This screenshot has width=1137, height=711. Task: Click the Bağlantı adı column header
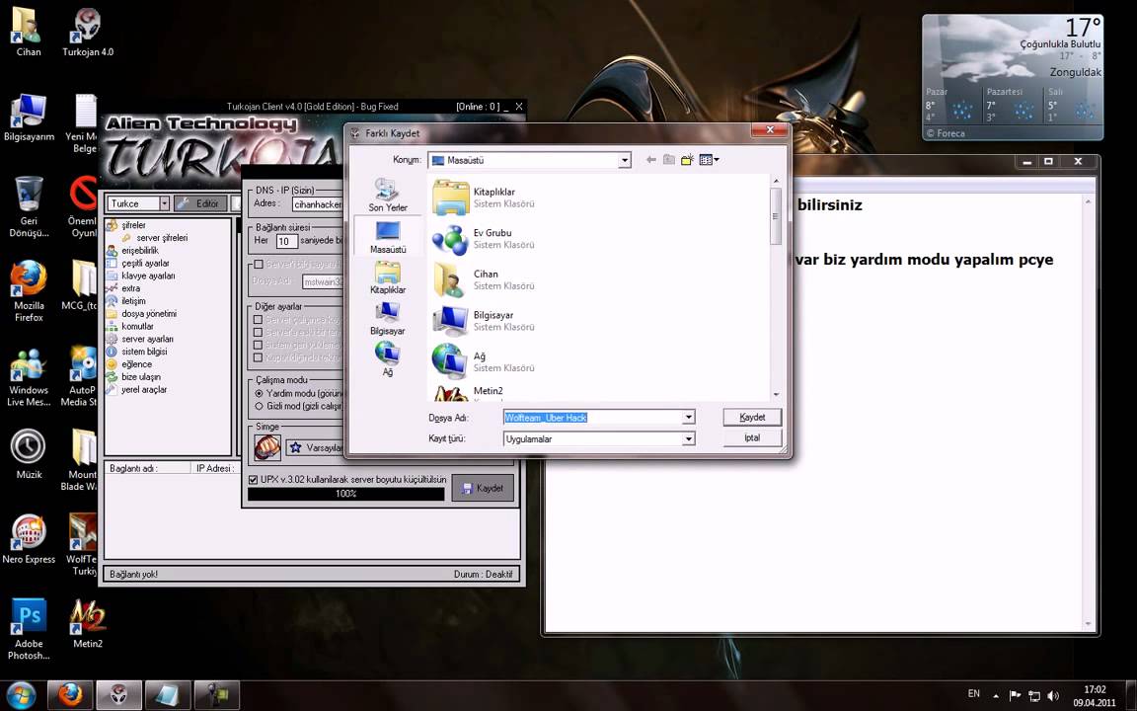click(147, 469)
